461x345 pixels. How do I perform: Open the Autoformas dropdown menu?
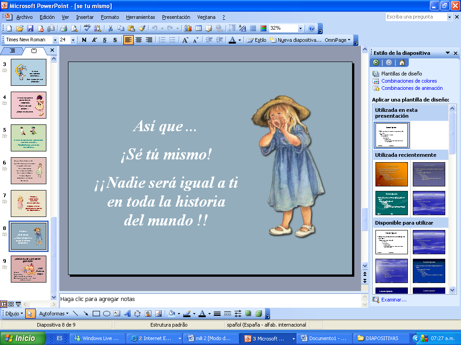(x=53, y=314)
